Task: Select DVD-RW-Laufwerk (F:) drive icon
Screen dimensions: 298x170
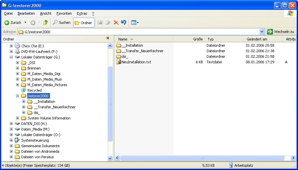Action: pyautogui.click(x=17, y=51)
